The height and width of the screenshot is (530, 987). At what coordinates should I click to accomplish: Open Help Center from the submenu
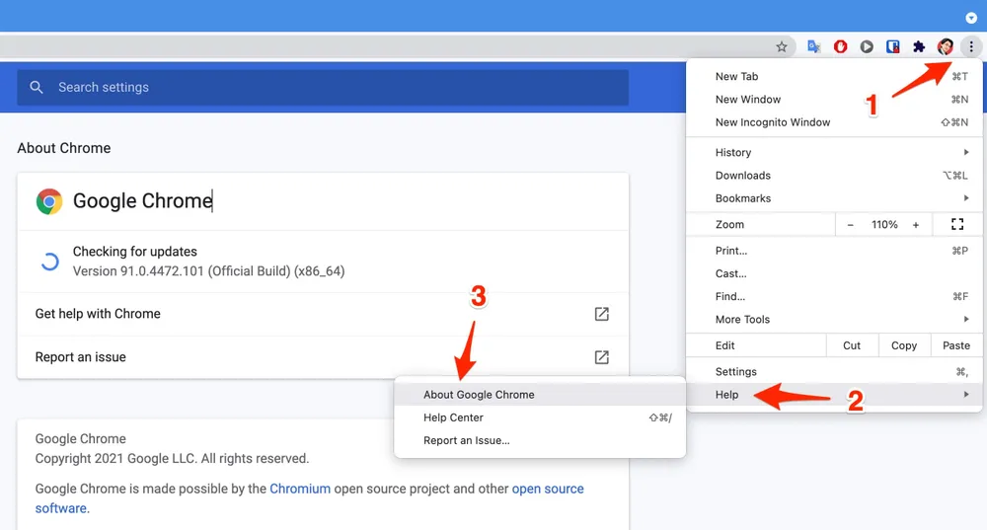[540, 417]
